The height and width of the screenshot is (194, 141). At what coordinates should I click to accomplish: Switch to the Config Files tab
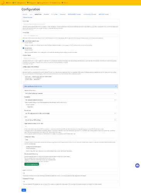tap(54, 14)
